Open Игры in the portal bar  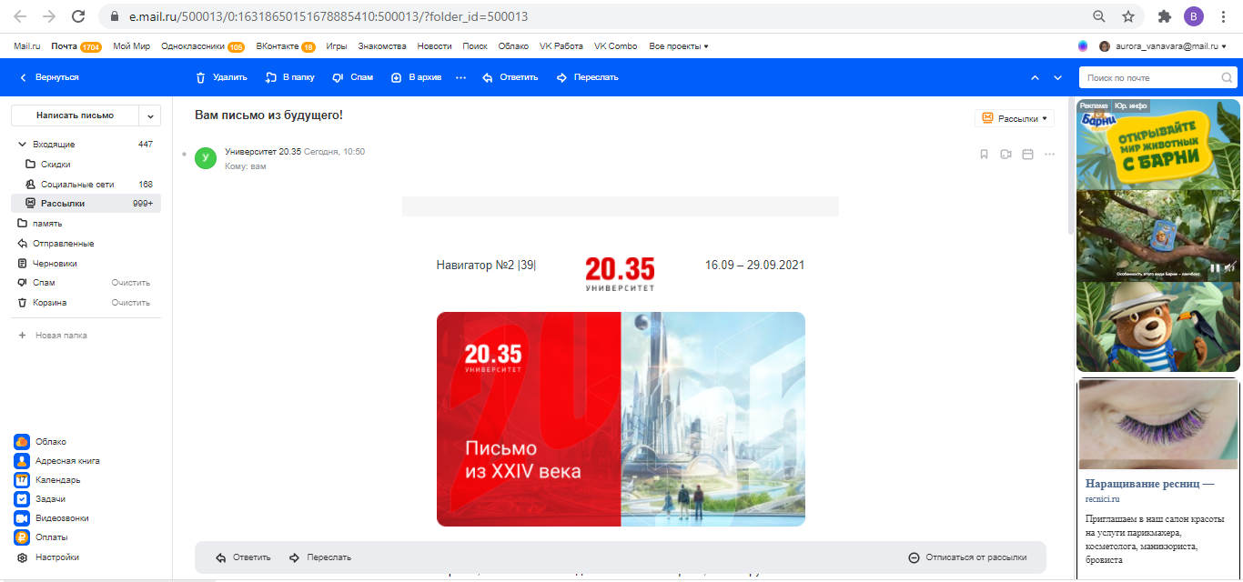coord(337,46)
